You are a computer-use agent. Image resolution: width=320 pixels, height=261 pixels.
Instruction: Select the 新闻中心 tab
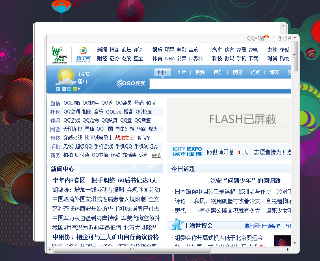tap(62, 169)
